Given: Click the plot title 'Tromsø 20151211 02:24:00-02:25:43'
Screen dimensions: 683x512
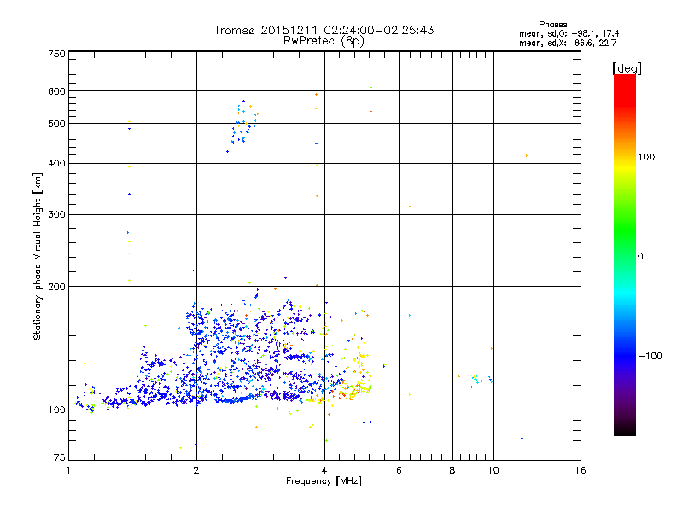Looking at the screenshot, I should click(324, 30).
